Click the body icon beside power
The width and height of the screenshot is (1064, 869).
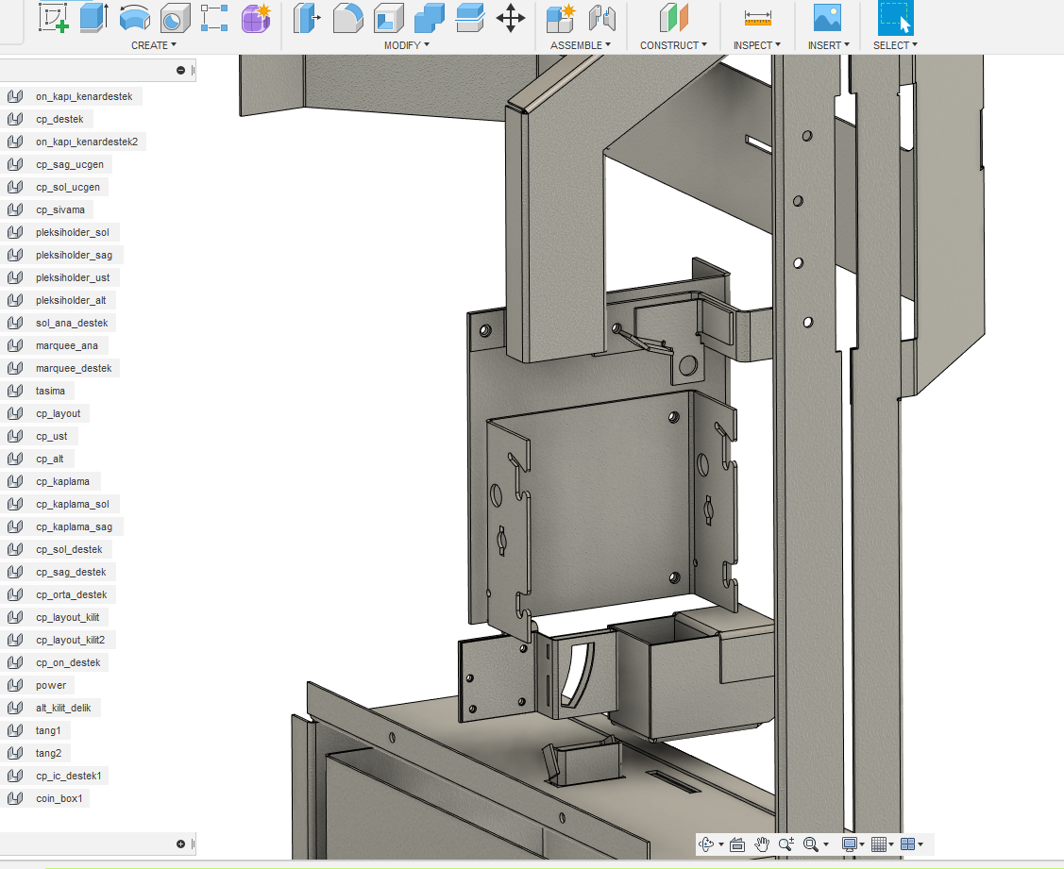click(x=15, y=685)
